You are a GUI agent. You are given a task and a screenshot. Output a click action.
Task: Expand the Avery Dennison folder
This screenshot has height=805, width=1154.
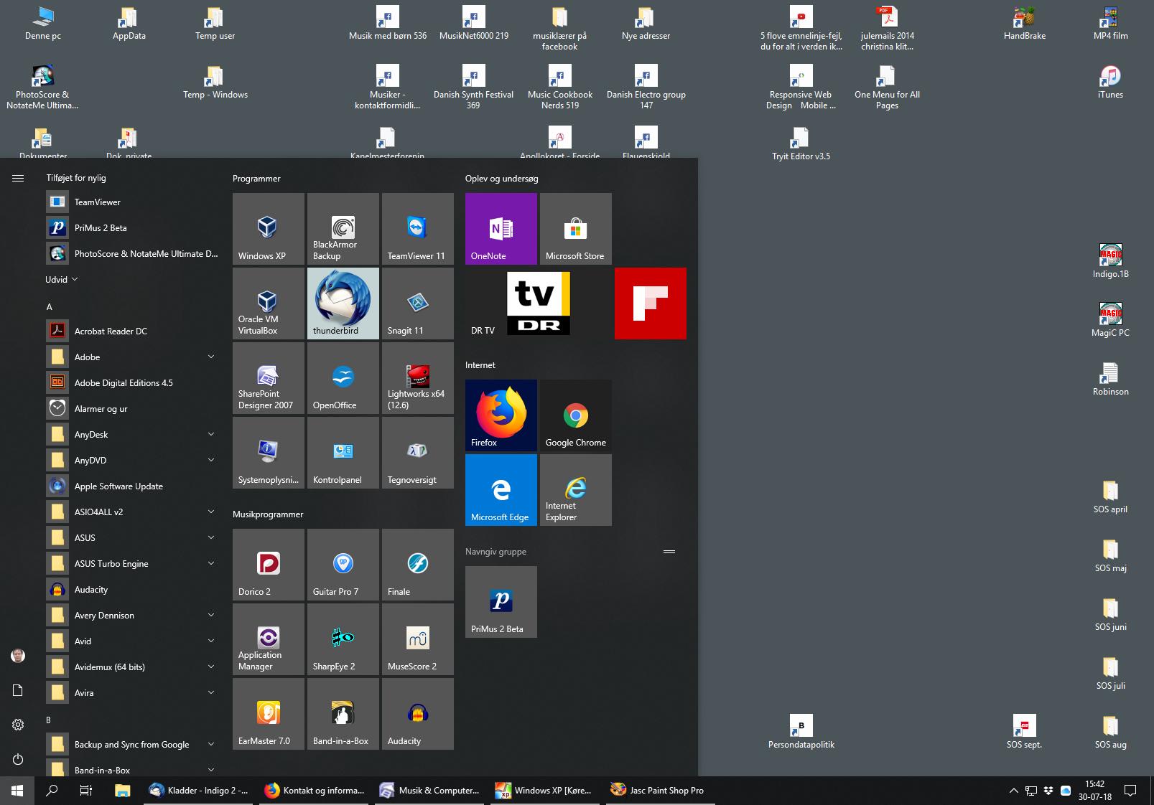(132, 615)
